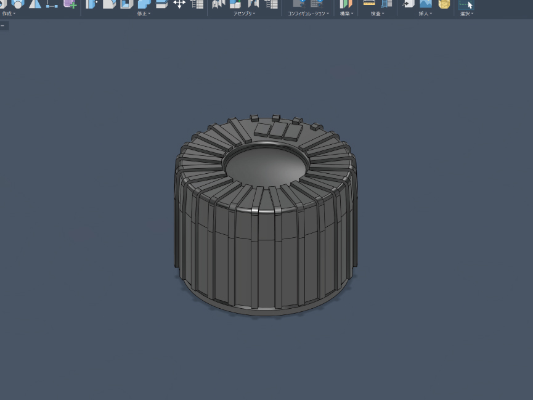Click the Insert Derive arrow icon
This screenshot has height=400, width=533.
(408, 4)
